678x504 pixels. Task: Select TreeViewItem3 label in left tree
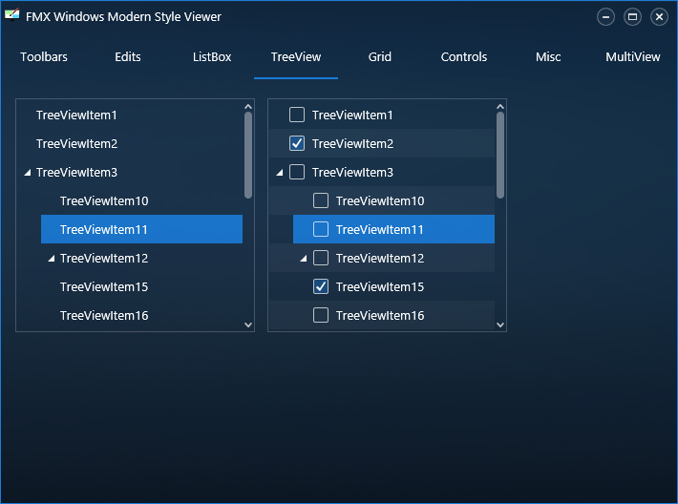76,172
